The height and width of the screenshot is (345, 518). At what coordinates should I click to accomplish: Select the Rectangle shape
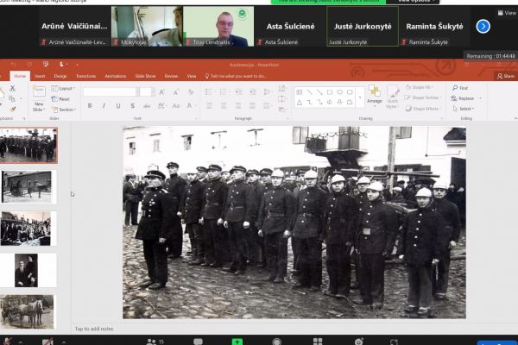[x=330, y=92]
